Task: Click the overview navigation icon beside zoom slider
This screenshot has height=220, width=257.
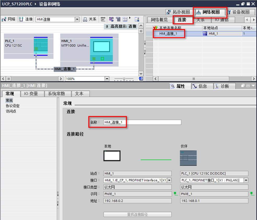Action: coord(141,78)
